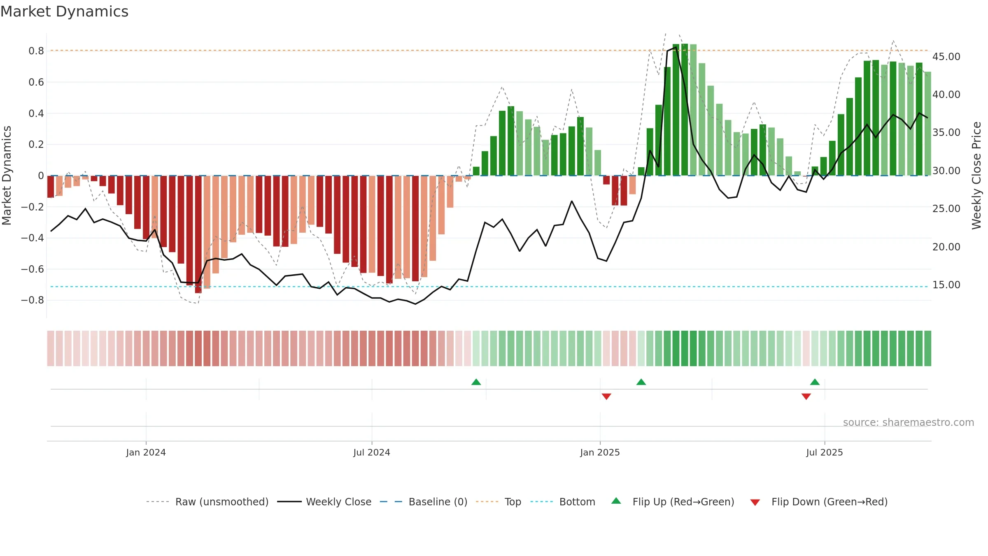Select the green flip-up marker near Jul 2025
Image resolution: width=988 pixels, height=556 pixels.
(x=815, y=382)
